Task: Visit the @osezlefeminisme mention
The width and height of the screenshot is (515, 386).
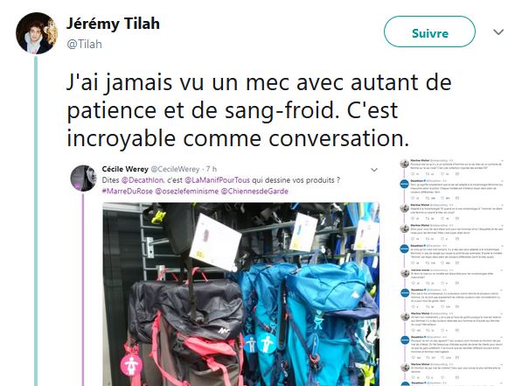Action: pos(186,192)
